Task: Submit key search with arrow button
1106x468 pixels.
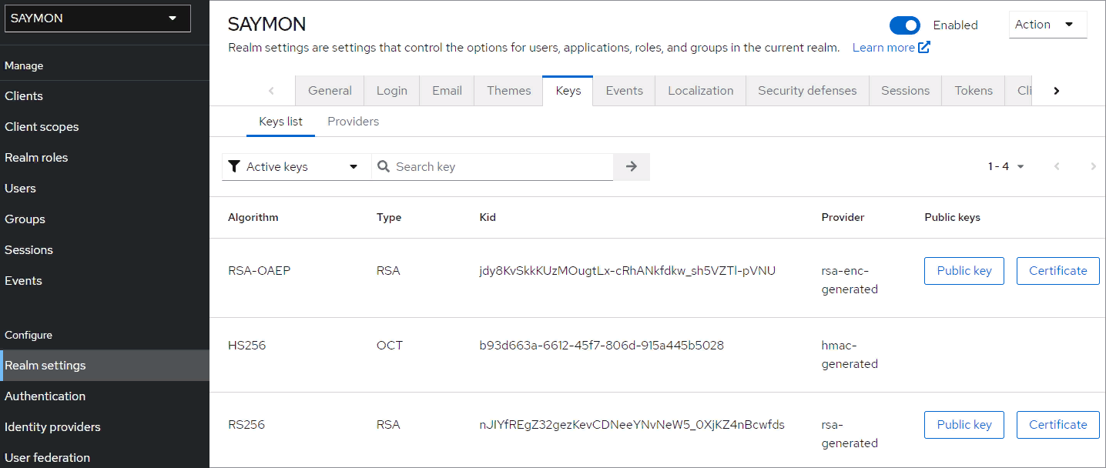Action: click(x=632, y=167)
